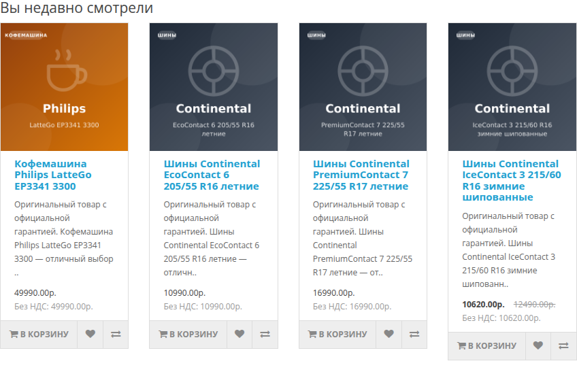Screen dimensions: 577x374
Task: Open the Continental EcoContact 6 product image
Action: (x=214, y=87)
